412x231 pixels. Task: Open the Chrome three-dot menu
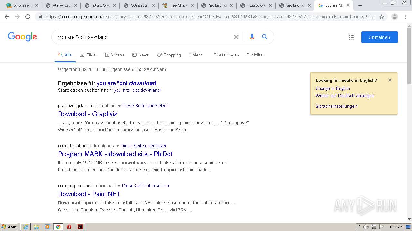coord(405,17)
